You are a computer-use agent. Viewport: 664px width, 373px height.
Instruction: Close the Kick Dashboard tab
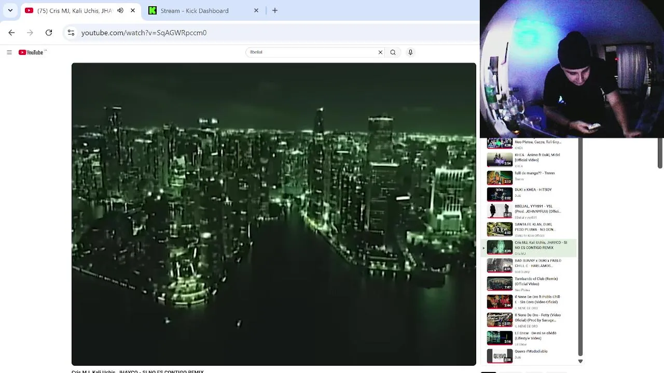[x=256, y=10]
